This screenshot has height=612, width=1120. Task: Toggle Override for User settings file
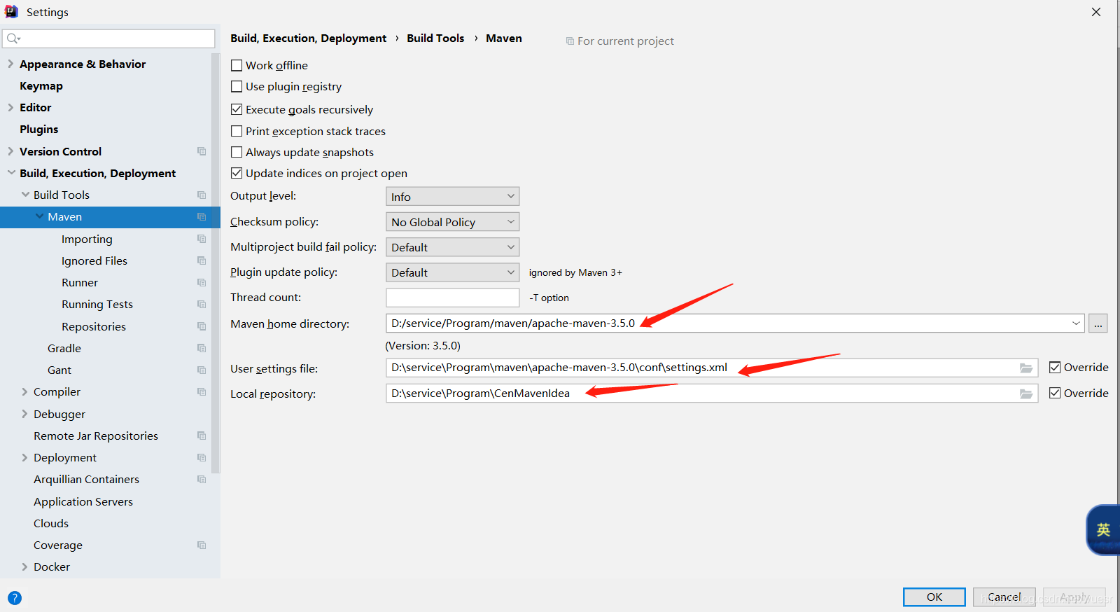[1055, 367]
